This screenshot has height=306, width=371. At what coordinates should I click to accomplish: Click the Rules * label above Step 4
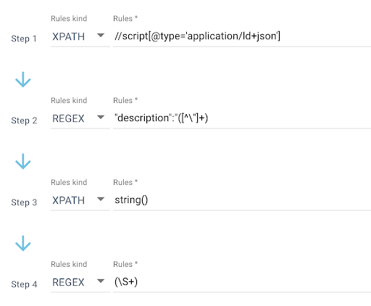[x=125, y=264]
